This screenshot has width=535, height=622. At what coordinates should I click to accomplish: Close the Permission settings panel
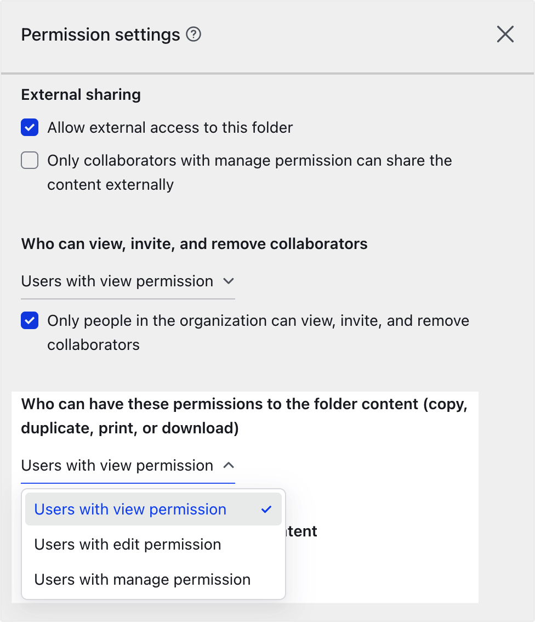click(505, 35)
